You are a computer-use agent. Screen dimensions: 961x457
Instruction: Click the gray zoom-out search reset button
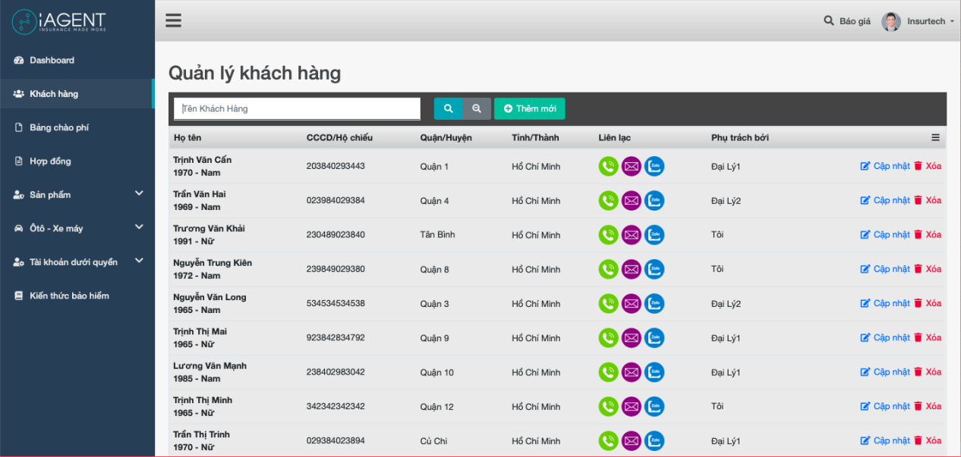477,108
